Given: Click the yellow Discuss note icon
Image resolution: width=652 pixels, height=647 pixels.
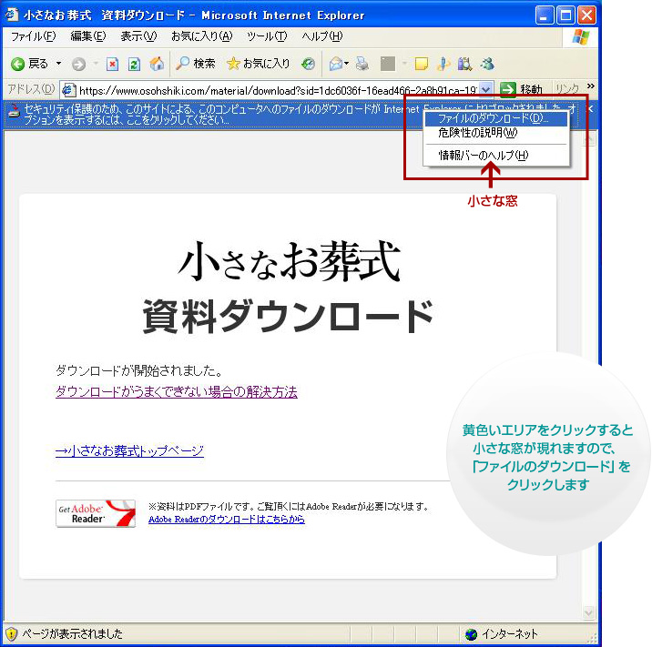Looking at the screenshot, I should (x=422, y=64).
